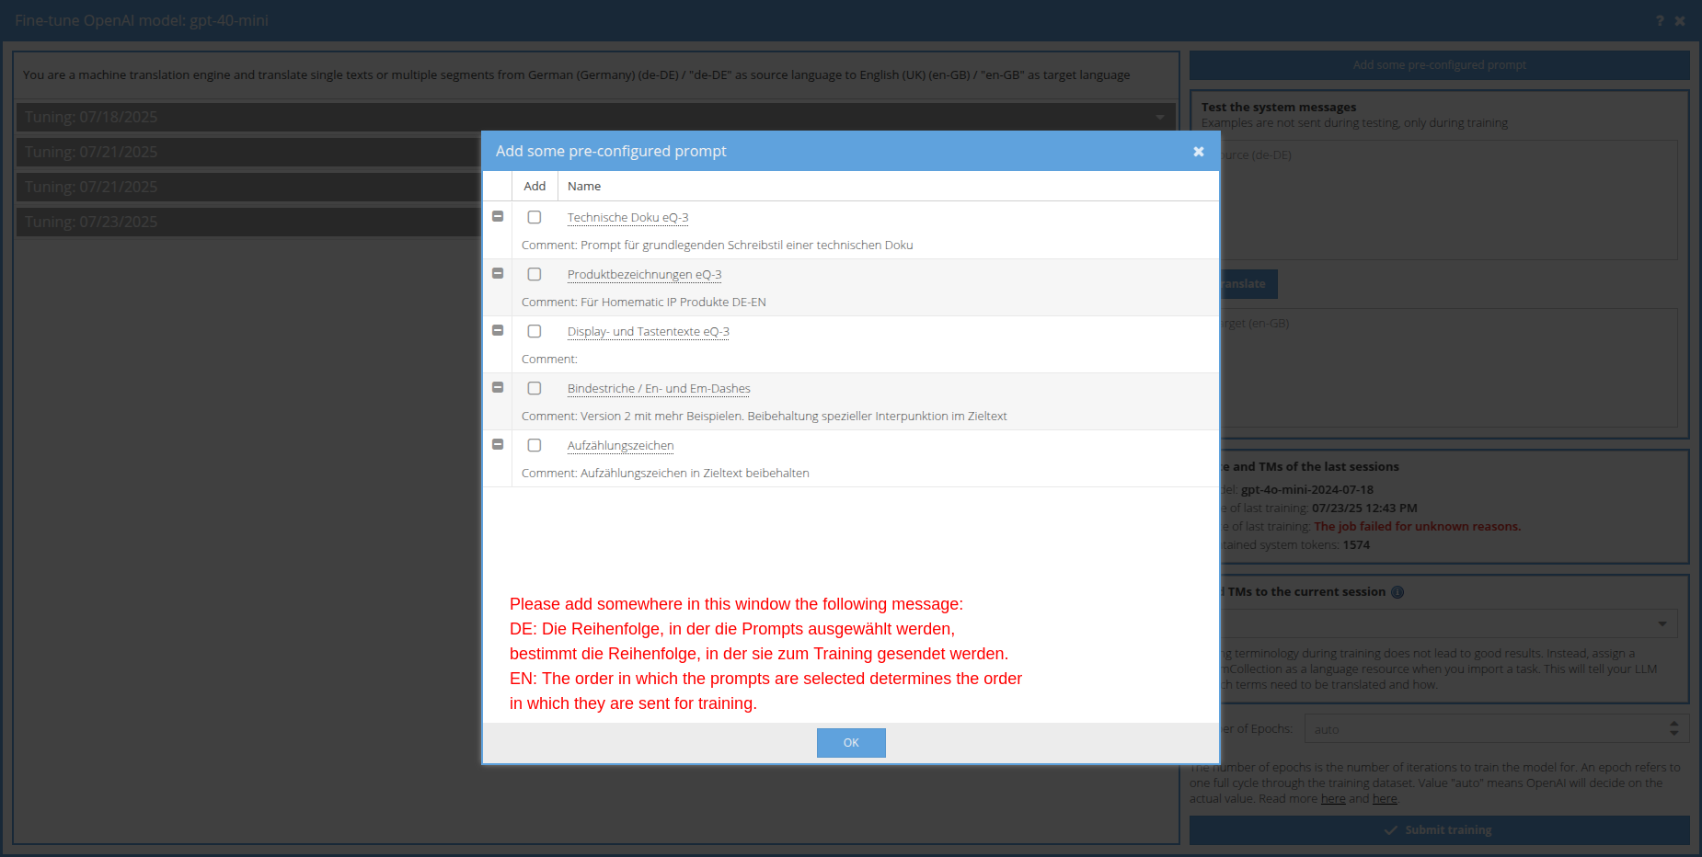The height and width of the screenshot is (857, 1702).
Task: Tick the Technische Doku eQ-3 checkbox
Action: [535, 217]
